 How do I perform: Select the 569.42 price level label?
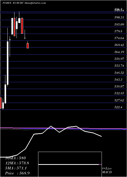click(x=119, y=45)
